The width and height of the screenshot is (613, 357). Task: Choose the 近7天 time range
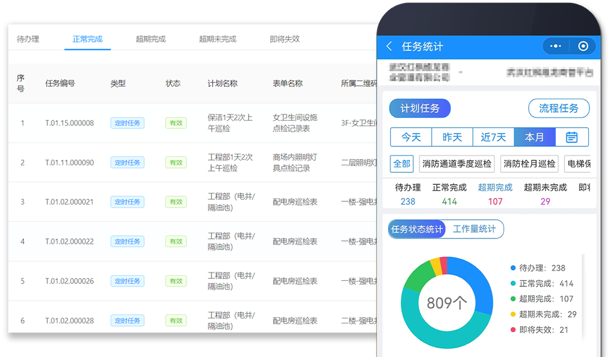pyautogui.click(x=493, y=137)
